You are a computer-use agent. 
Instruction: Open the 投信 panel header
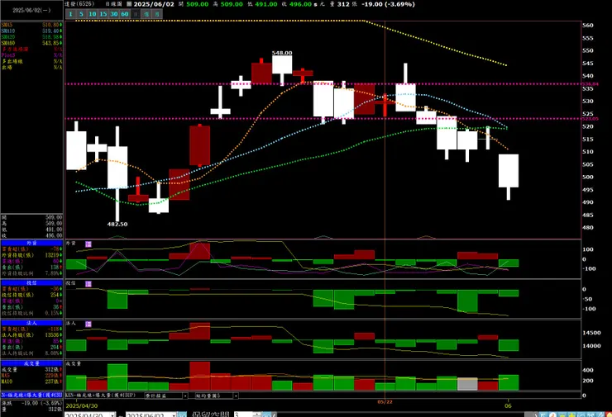31,283
